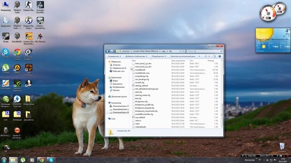The image size is (291, 163).
Task: Select the Foxit Reader desktop shortcut
Action: pos(5,85)
